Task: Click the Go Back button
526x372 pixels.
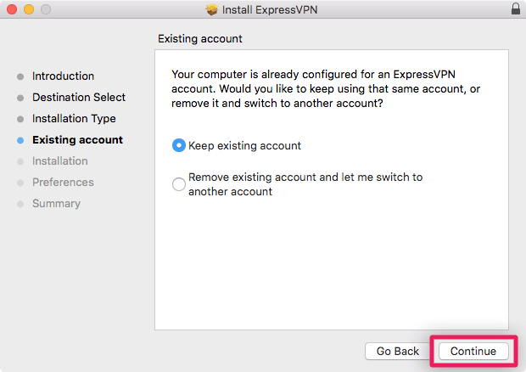Action: point(398,351)
